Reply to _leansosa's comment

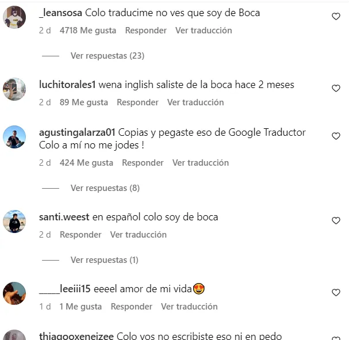(146, 30)
